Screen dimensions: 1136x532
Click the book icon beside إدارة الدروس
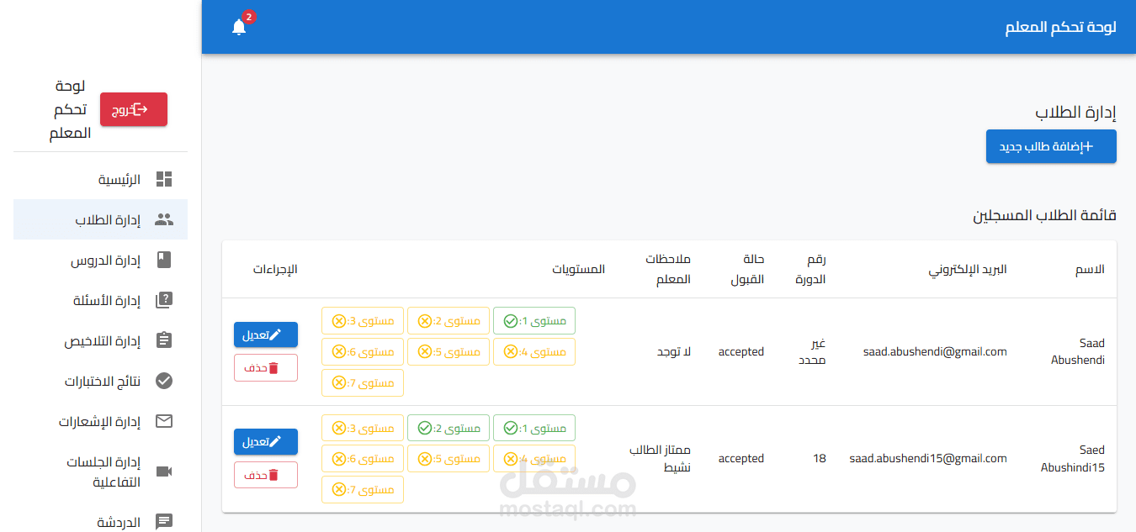(x=164, y=260)
